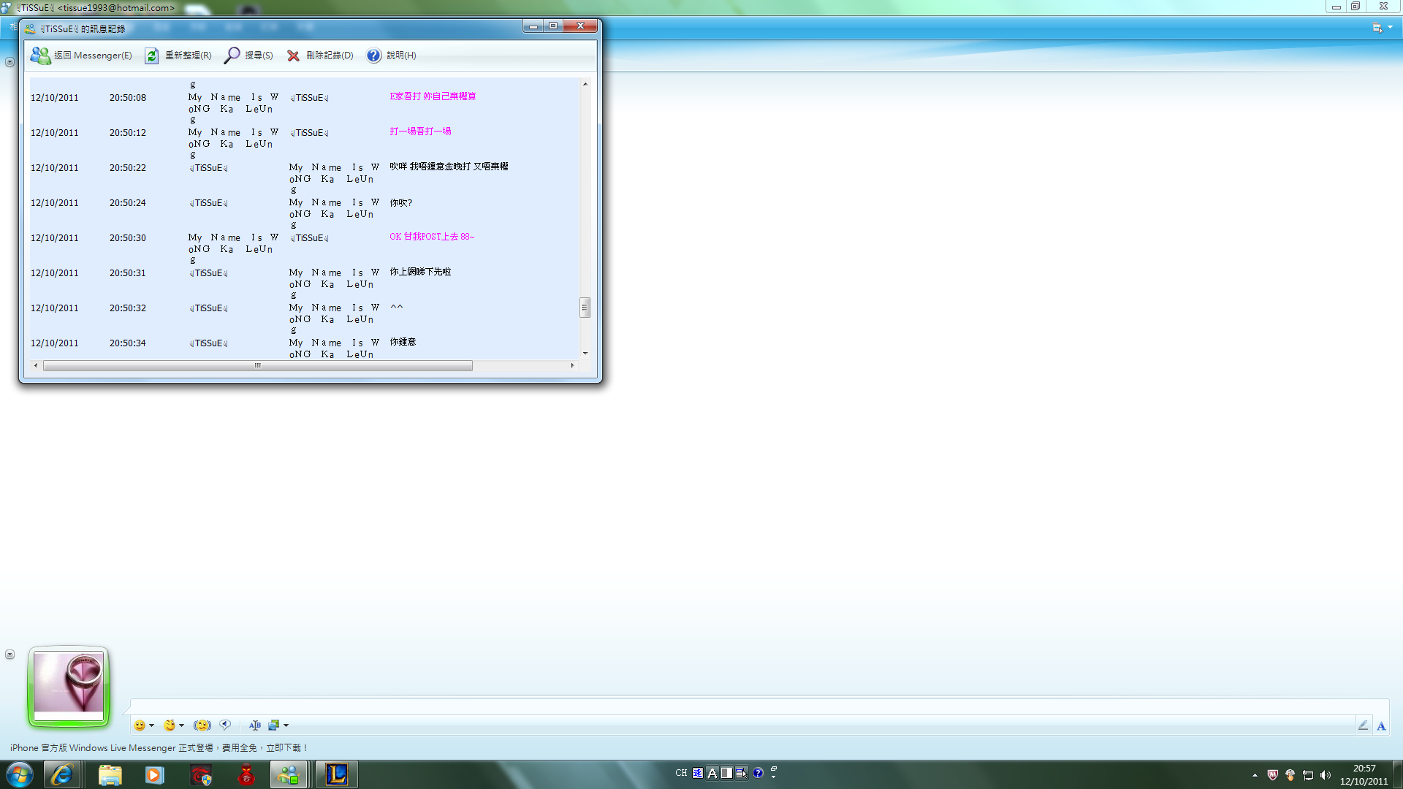Click iPhone Windows Live Messenger download link
Image resolution: width=1403 pixels, height=789 pixels.
159,748
